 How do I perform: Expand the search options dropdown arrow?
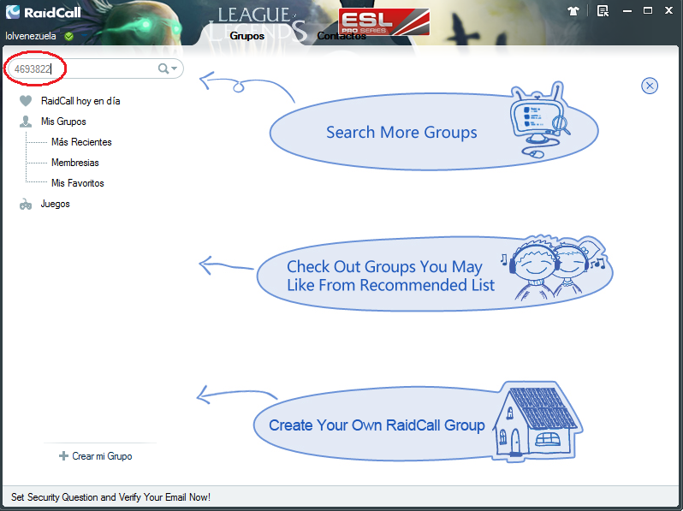[x=175, y=68]
